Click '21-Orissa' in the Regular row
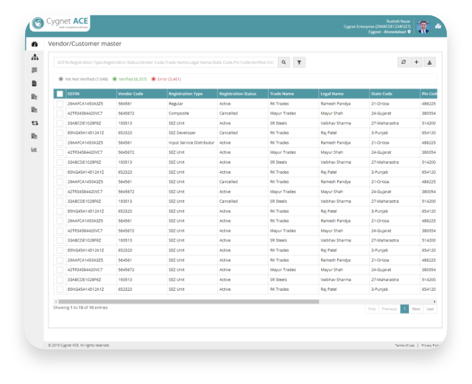The width and height of the screenshot is (472, 384). coord(380,104)
